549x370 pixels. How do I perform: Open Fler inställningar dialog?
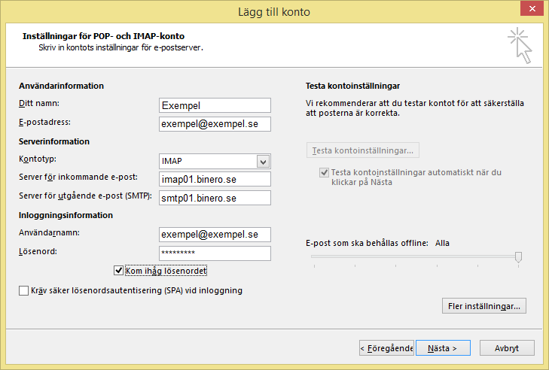tap(484, 306)
